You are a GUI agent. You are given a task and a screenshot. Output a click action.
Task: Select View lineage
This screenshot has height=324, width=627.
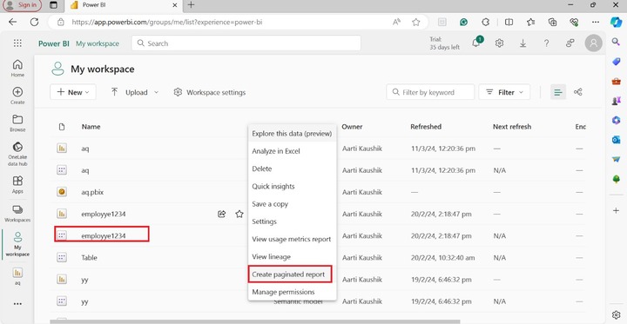pos(292,256)
